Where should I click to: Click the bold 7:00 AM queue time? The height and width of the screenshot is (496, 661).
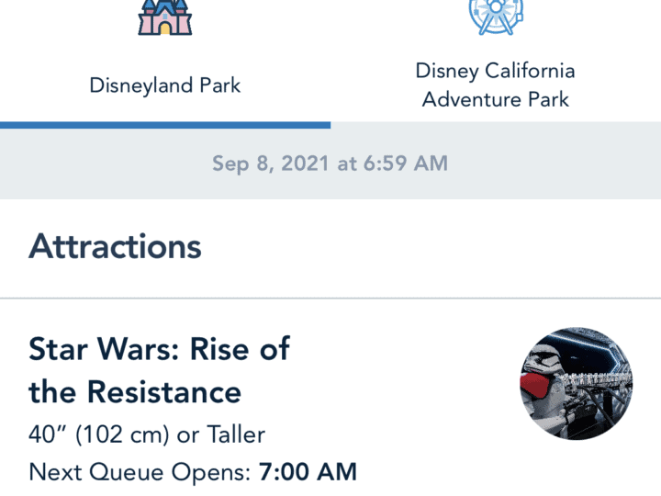coord(308,471)
